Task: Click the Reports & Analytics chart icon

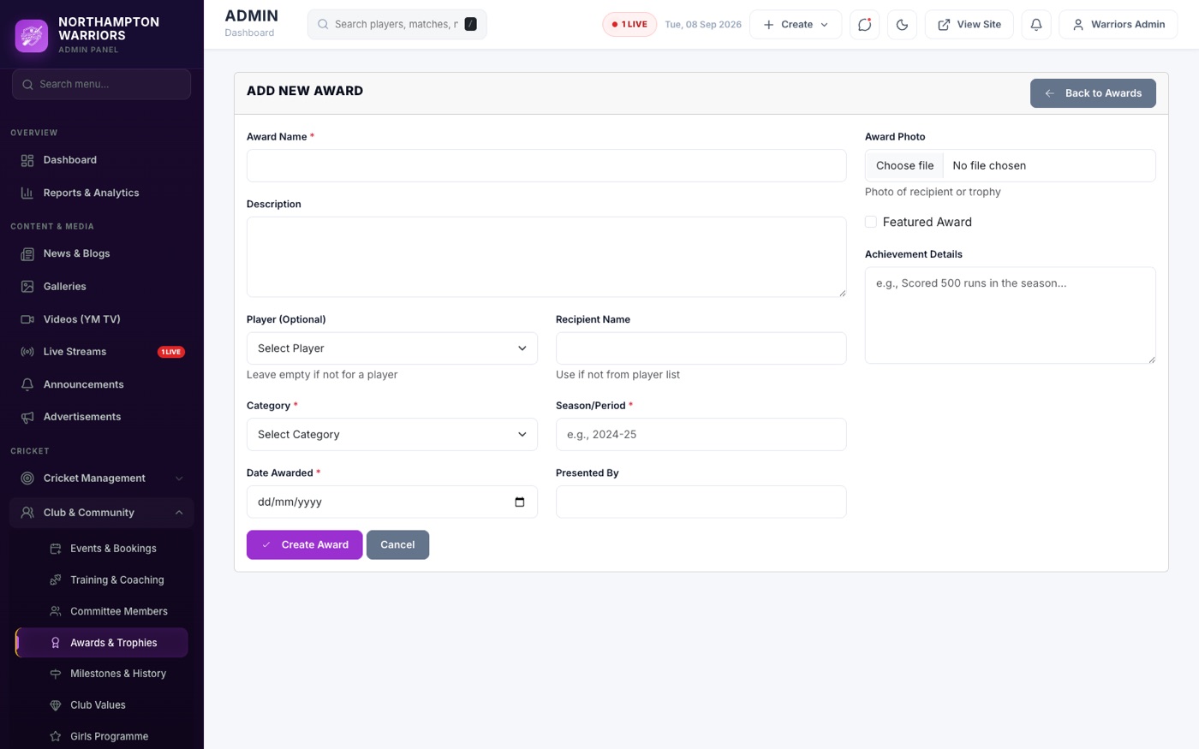Action: coord(27,193)
